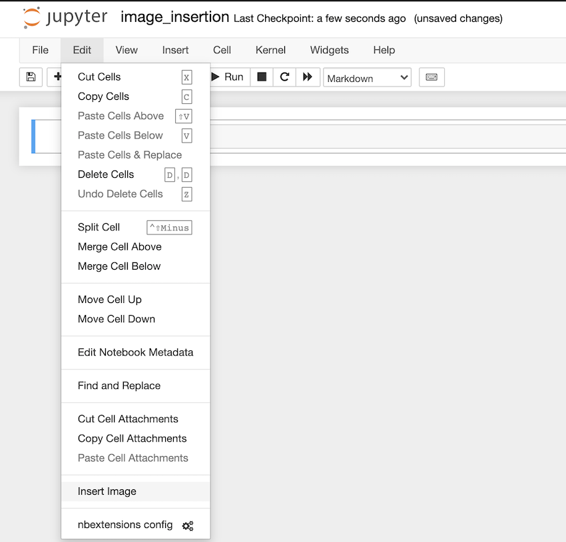The height and width of the screenshot is (542, 566).
Task: Select Paste Cells Above
Action: pyautogui.click(x=135, y=116)
